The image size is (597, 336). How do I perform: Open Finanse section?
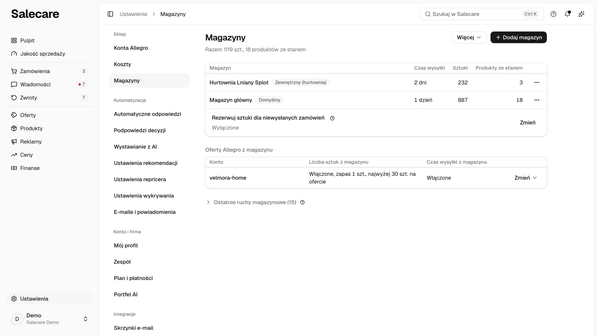(x=50, y=168)
